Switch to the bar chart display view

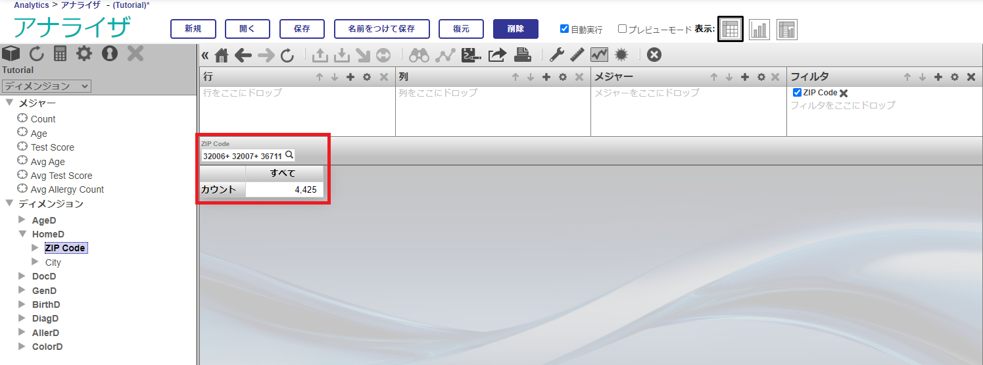tap(759, 30)
